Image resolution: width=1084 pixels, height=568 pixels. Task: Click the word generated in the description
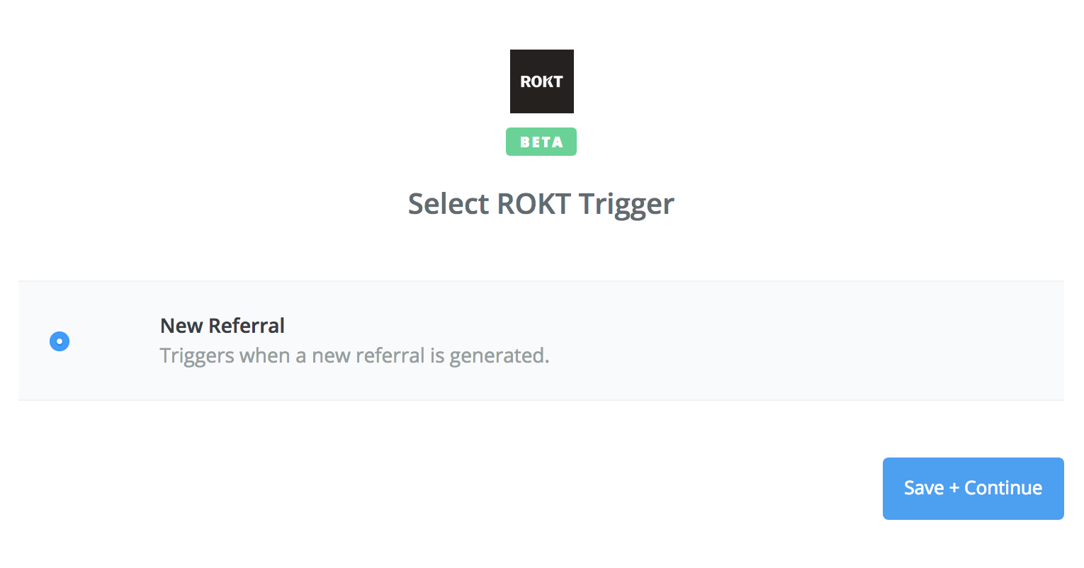(x=499, y=356)
